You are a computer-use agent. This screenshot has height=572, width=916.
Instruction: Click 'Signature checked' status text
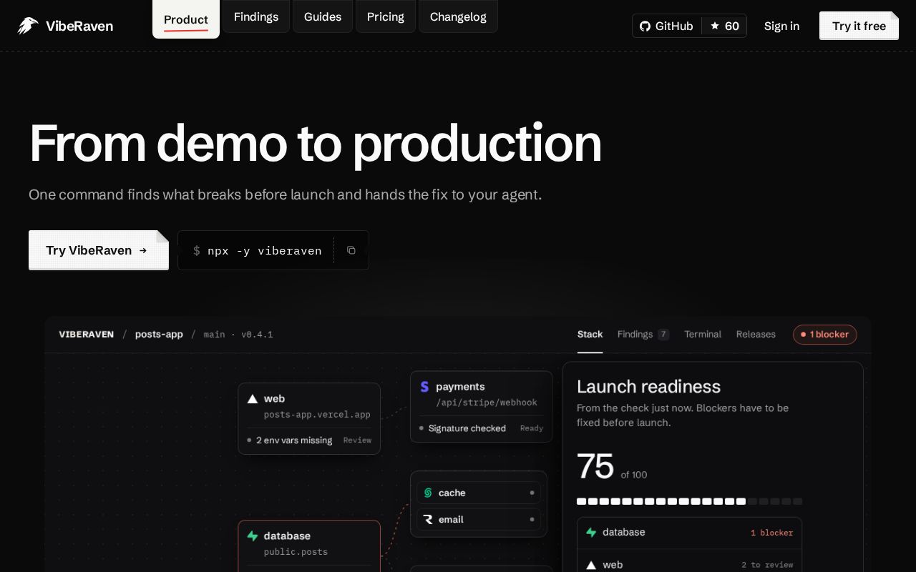(x=467, y=428)
